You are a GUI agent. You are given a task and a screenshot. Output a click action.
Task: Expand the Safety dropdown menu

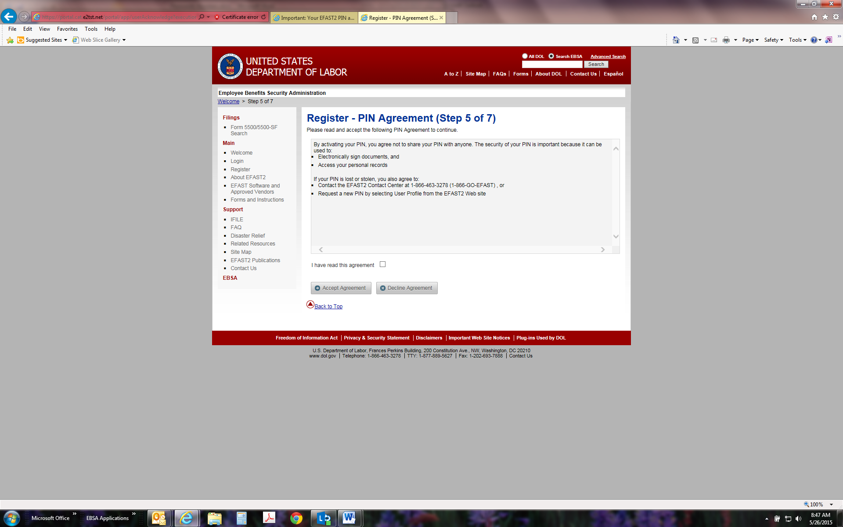(774, 40)
